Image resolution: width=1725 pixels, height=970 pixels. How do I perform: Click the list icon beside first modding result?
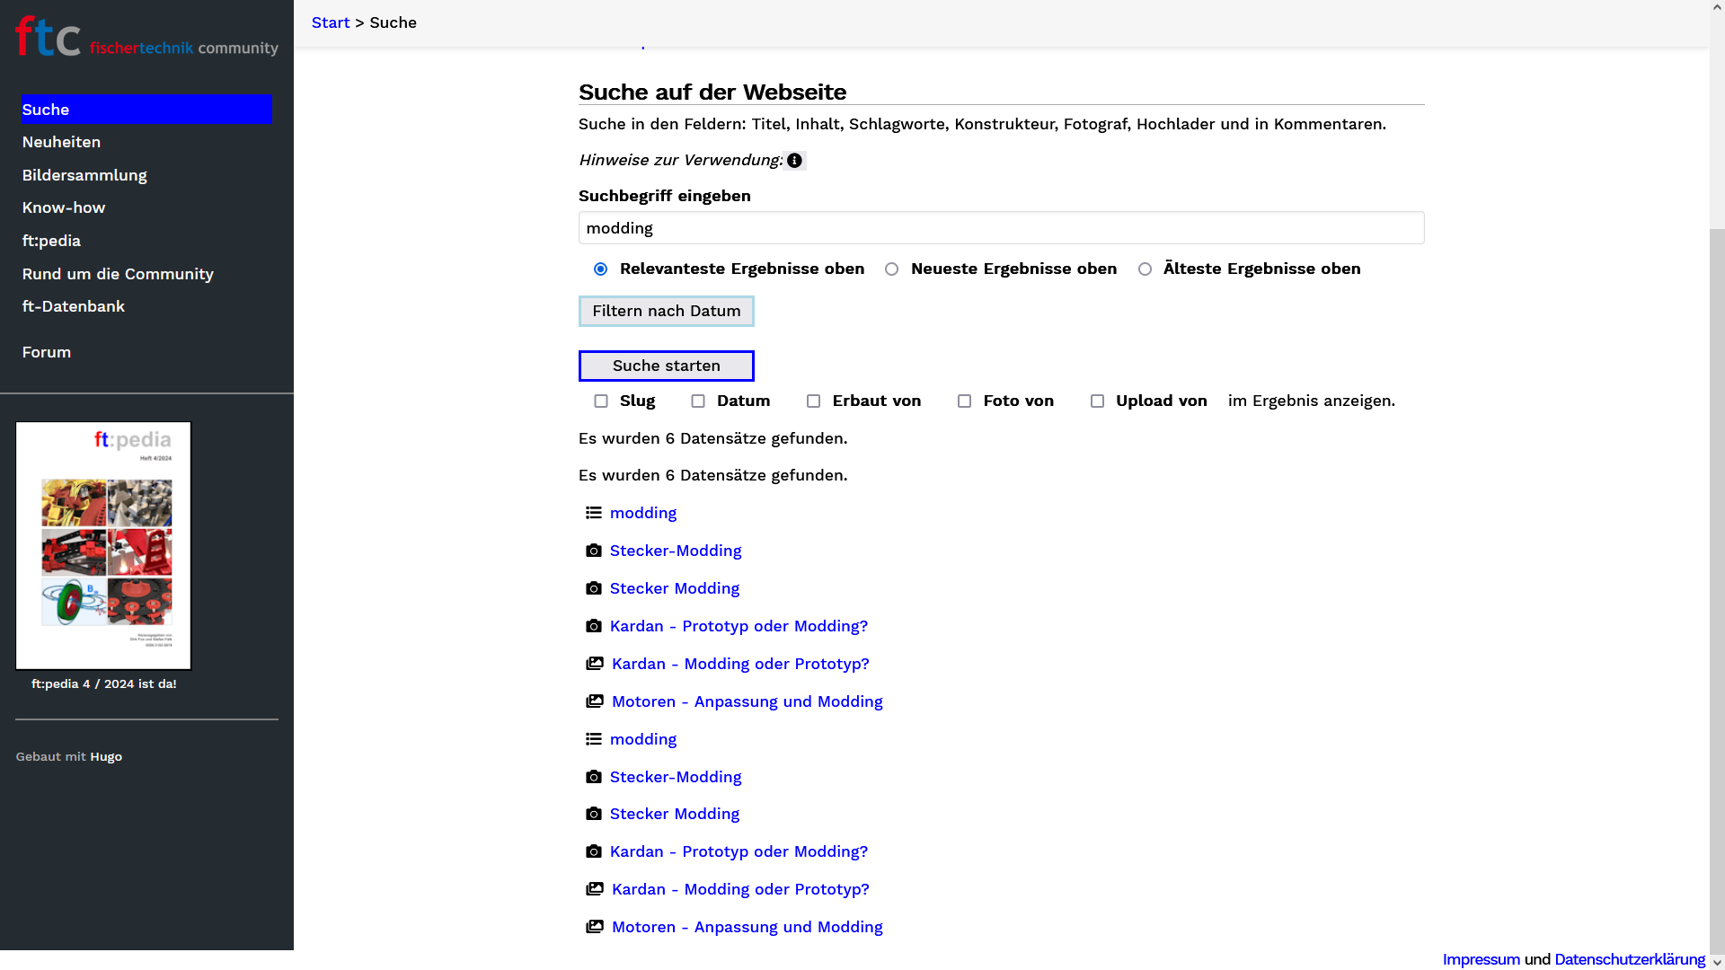[x=594, y=513]
